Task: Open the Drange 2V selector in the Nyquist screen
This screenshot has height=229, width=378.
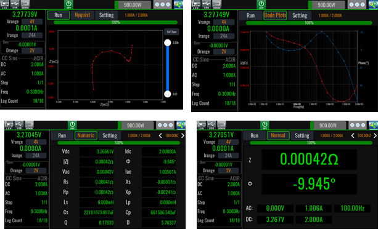Action: pyautogui.click(x=32, y=50)
